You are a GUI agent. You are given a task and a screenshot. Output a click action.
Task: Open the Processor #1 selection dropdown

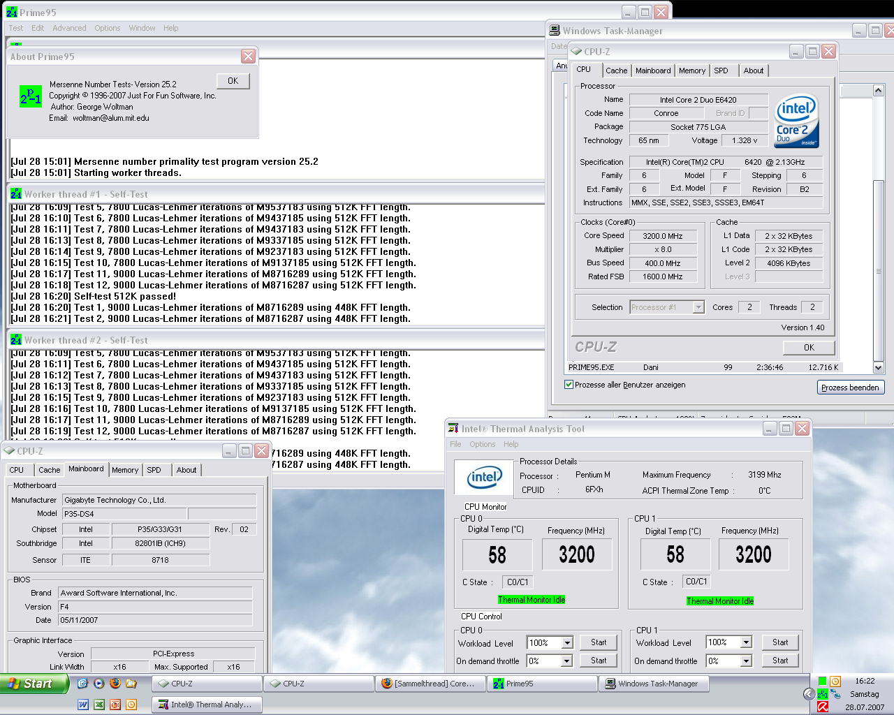(698, 307)
